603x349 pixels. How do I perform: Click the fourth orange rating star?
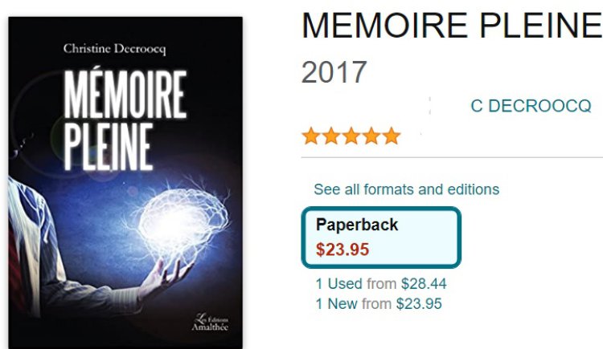pos(371,136)
